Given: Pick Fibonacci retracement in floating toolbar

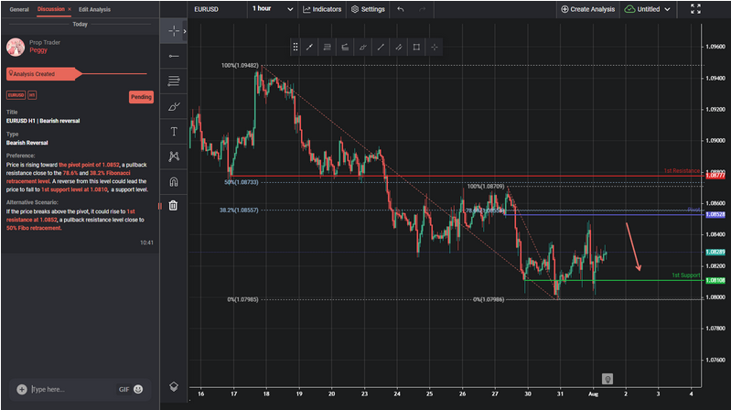Looking at the screenshot, I should [x=328, y=47].
